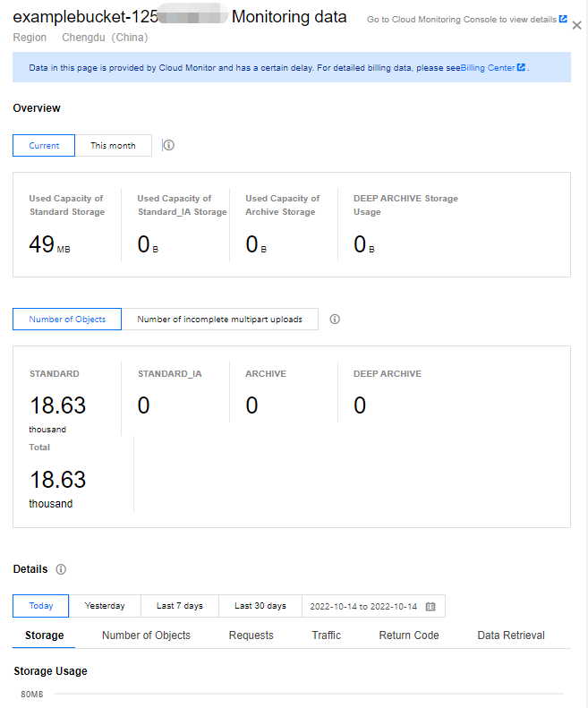Switch overview to This month

tap(113, 145)
